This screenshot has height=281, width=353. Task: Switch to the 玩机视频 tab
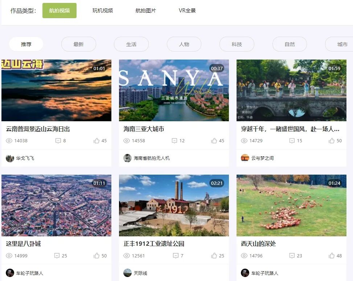[103, 11]
